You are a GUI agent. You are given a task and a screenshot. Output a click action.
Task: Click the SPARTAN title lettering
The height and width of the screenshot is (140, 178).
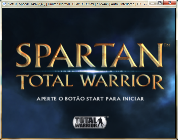90,55
